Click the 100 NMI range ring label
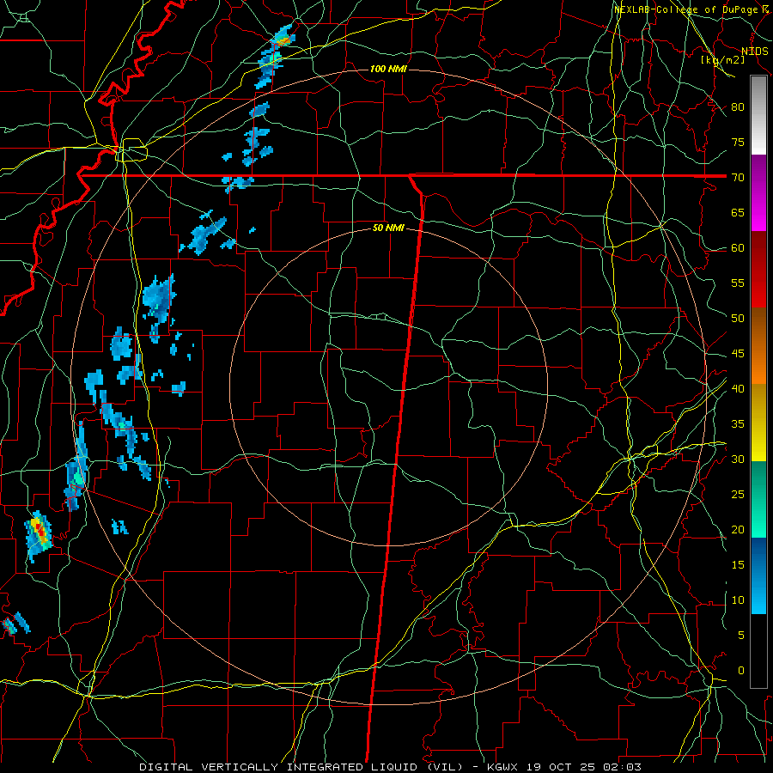Image resolution: width=773 pixels, height=773 pixels. 388,69
